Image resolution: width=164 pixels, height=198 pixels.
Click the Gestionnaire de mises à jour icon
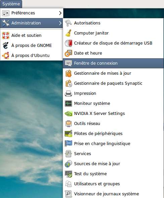pos(68,73)
